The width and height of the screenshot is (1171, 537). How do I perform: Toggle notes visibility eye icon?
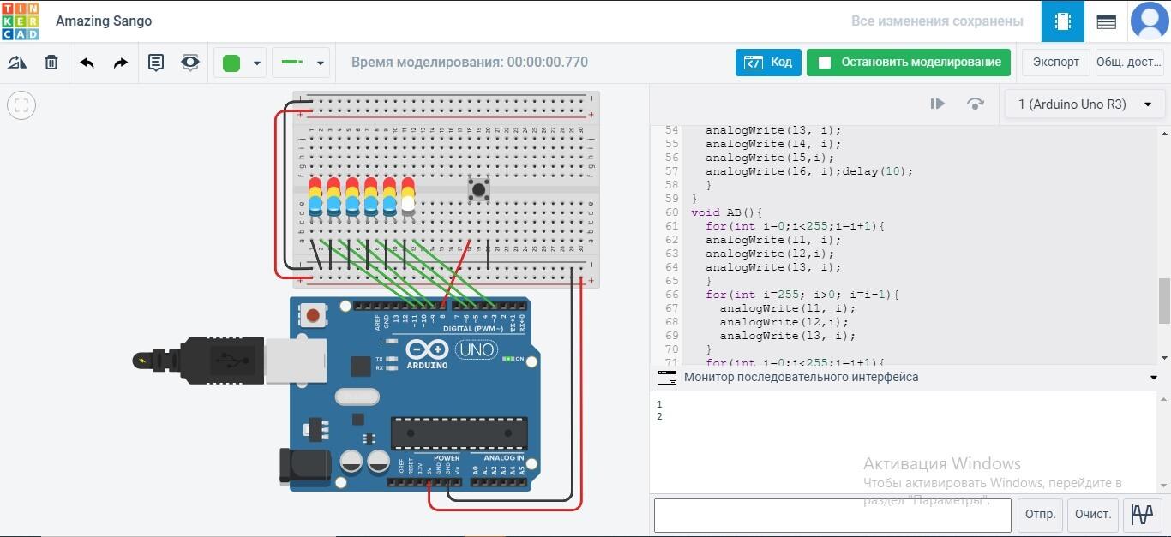click(190, 63)
